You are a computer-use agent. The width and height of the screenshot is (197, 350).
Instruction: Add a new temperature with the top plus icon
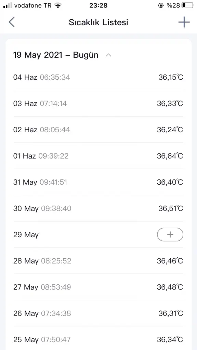184,22
